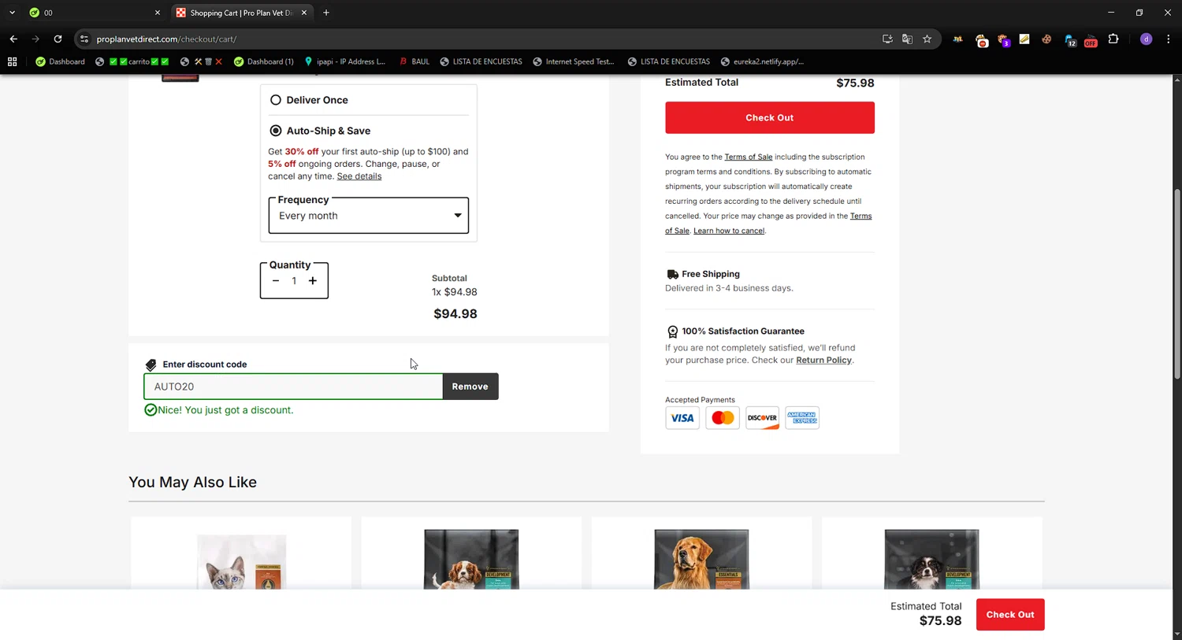Screen dimensions: 1182x640
Task: Bookmark this page with the star icon
Action: (927, 39)
